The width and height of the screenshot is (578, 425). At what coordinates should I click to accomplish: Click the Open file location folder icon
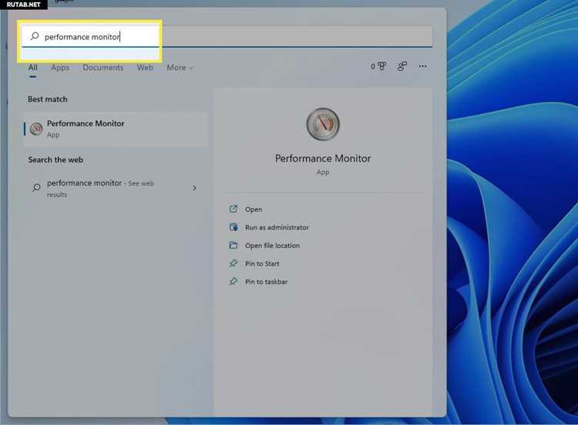pyautogui.click(x=234, y=245)
